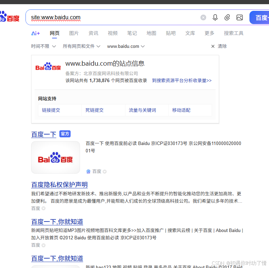
Task: Open Baidu logo thumbnail of first result
Action: coord(56,158)
